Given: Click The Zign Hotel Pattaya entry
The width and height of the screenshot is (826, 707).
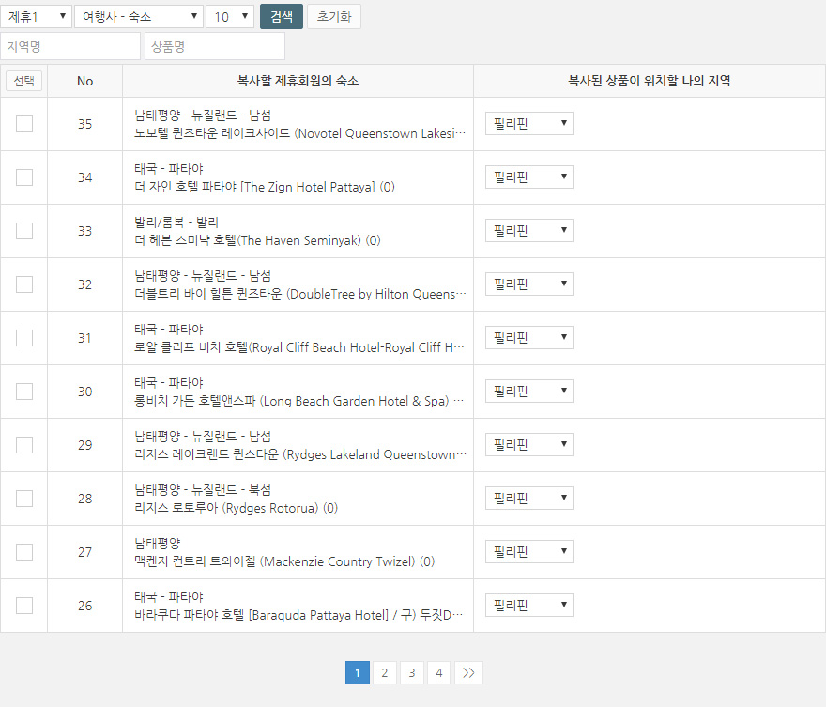Looking at the screenshot, I should 265,187.
